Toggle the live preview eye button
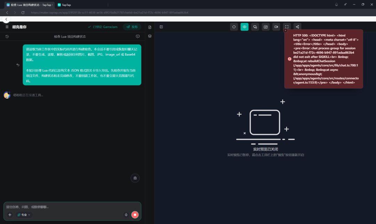Screen dimensions: 376x224 244,27
